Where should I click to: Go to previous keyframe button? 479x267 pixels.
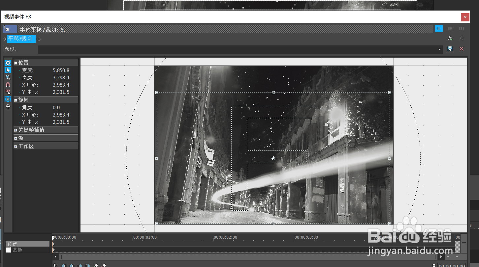tap(72, 265)
